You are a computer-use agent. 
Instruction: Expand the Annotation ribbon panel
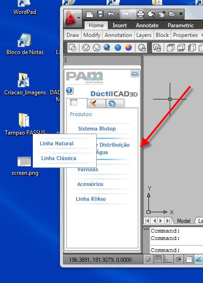pos(118,35)
